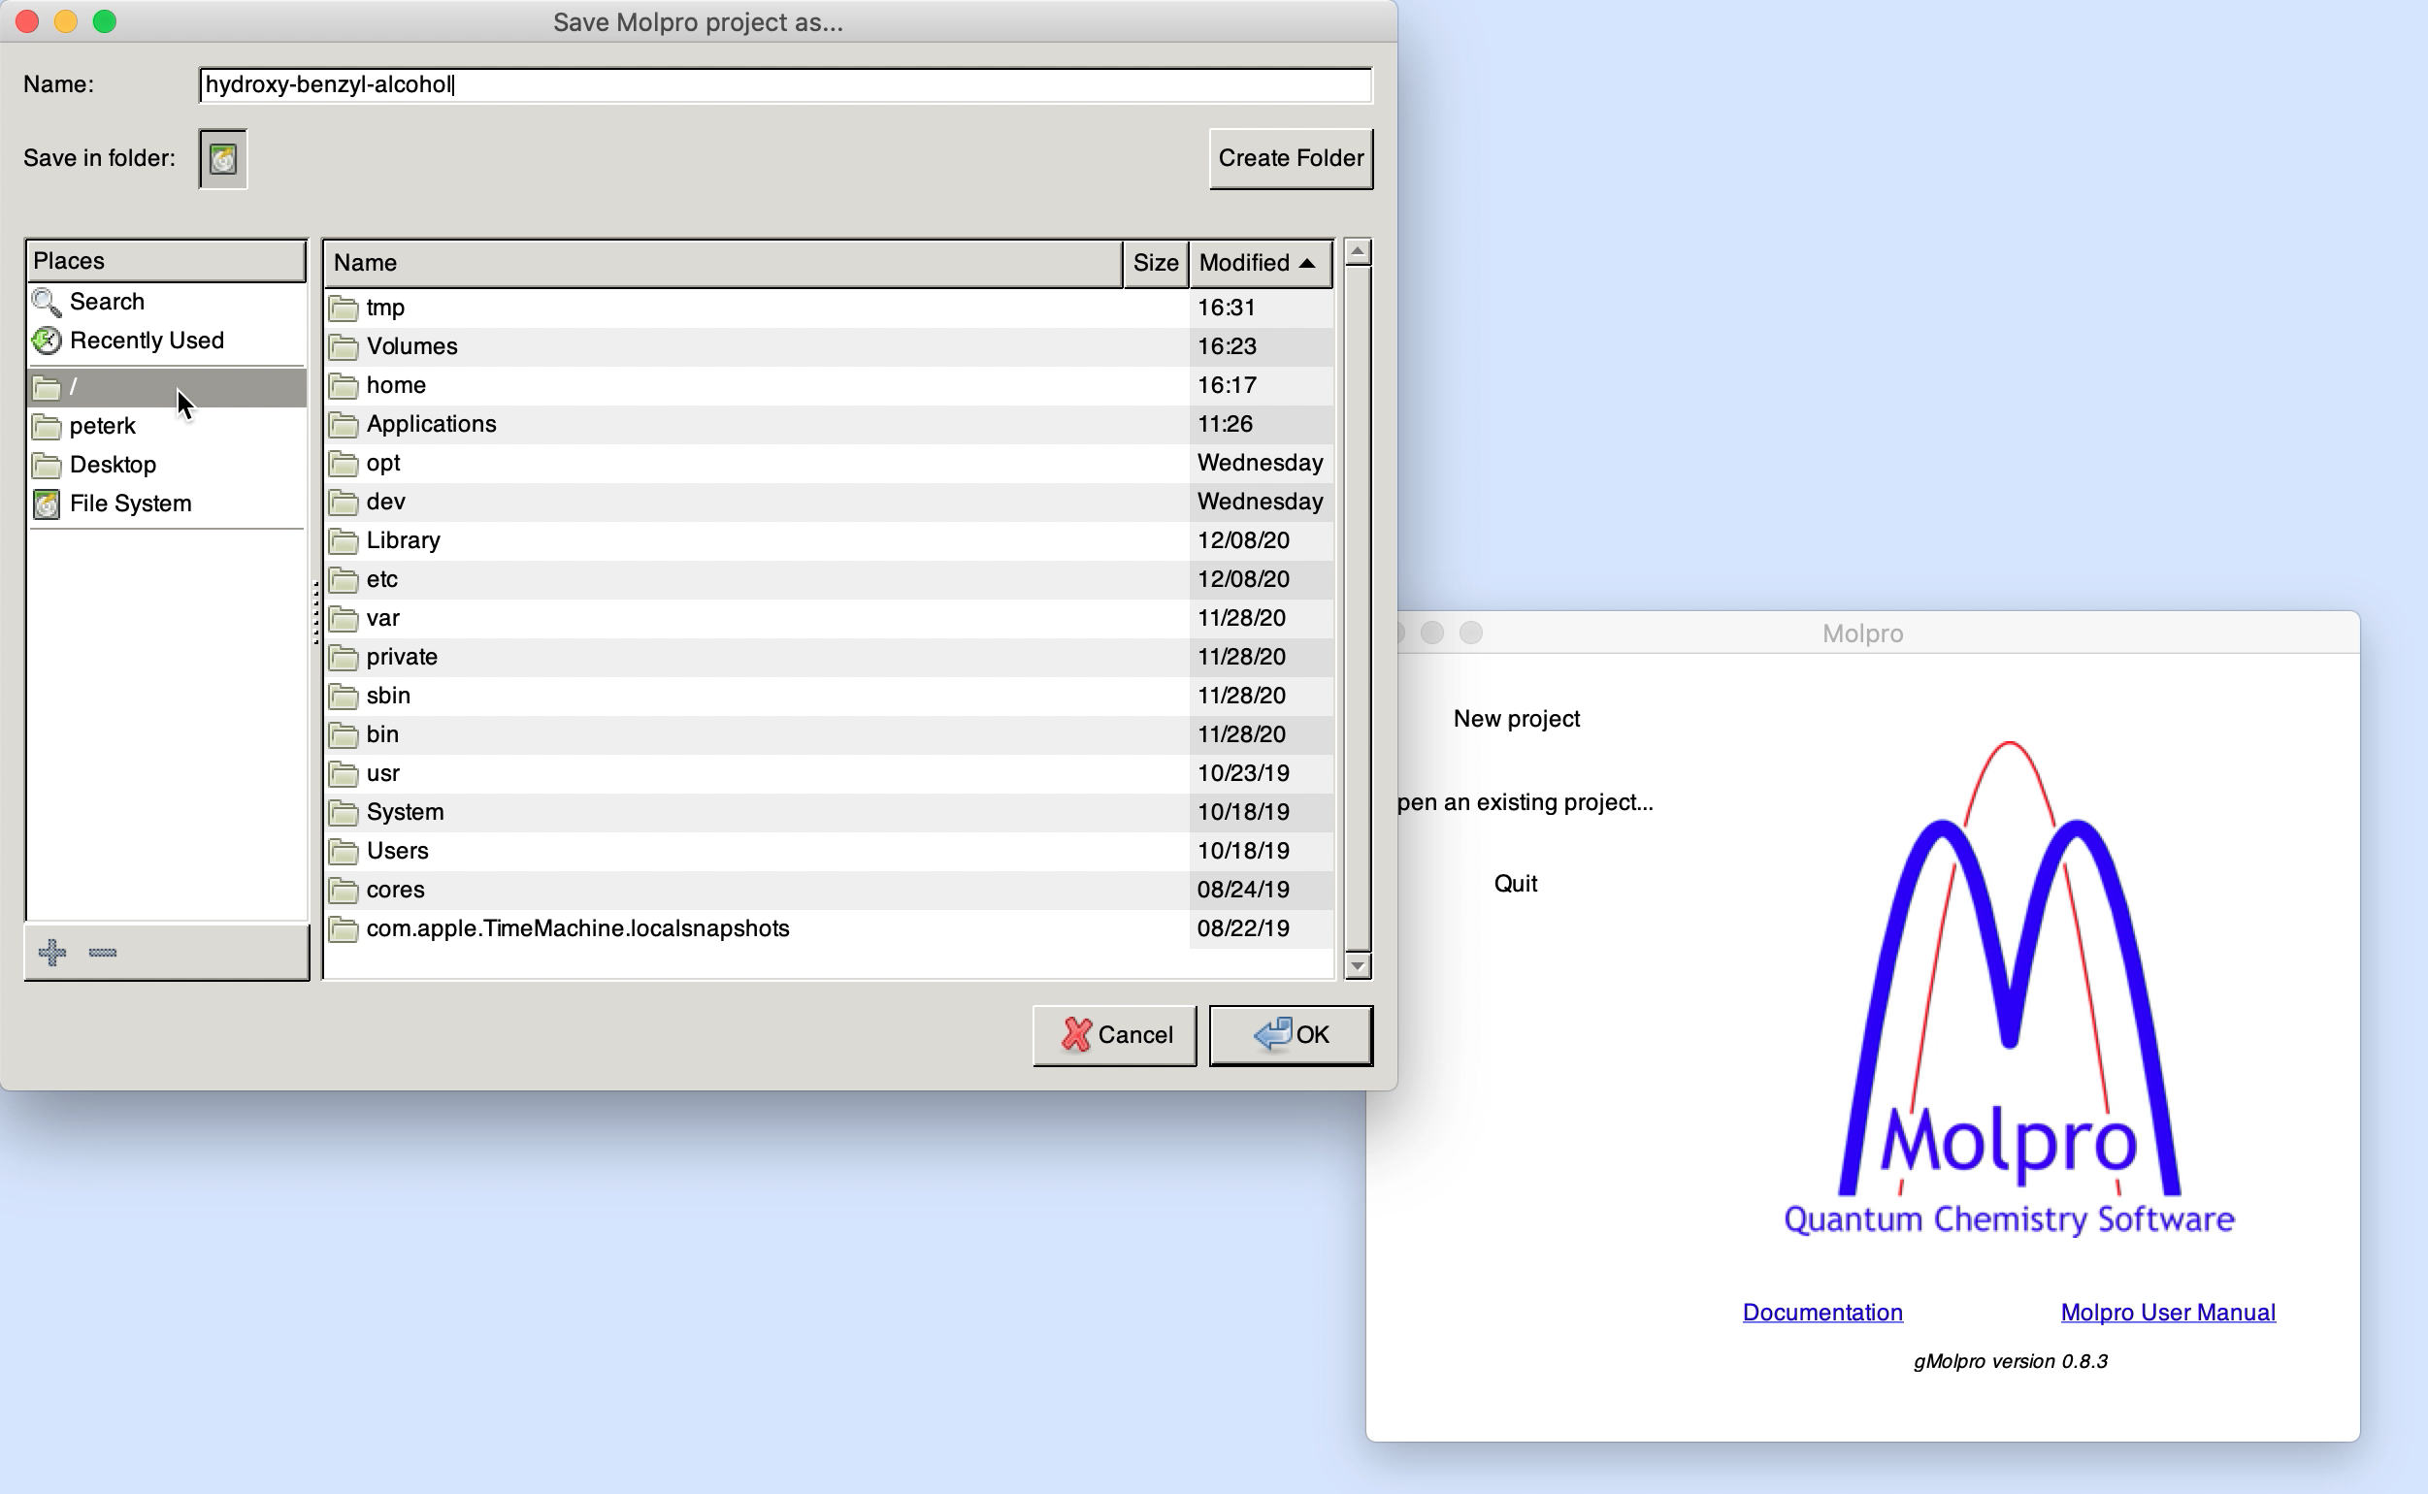This screenshot has width=2428, height=1494.
Task: Click into the project Name text field
Action: (785, 85)
